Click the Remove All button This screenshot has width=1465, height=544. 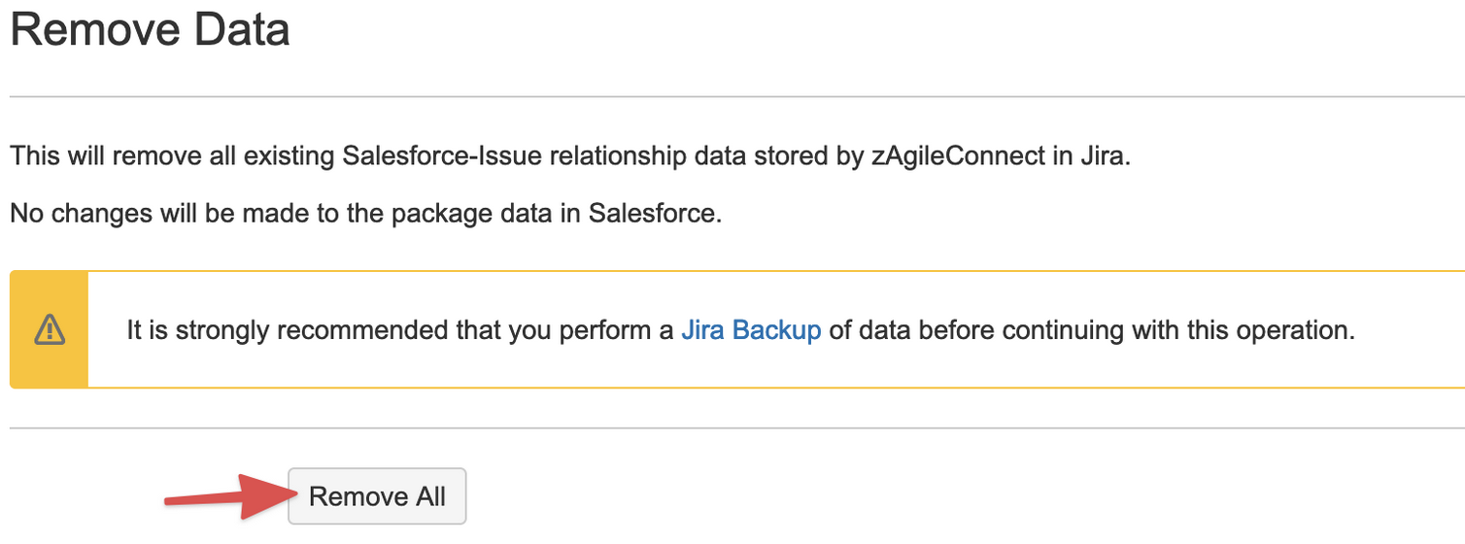tap(377, 496)
